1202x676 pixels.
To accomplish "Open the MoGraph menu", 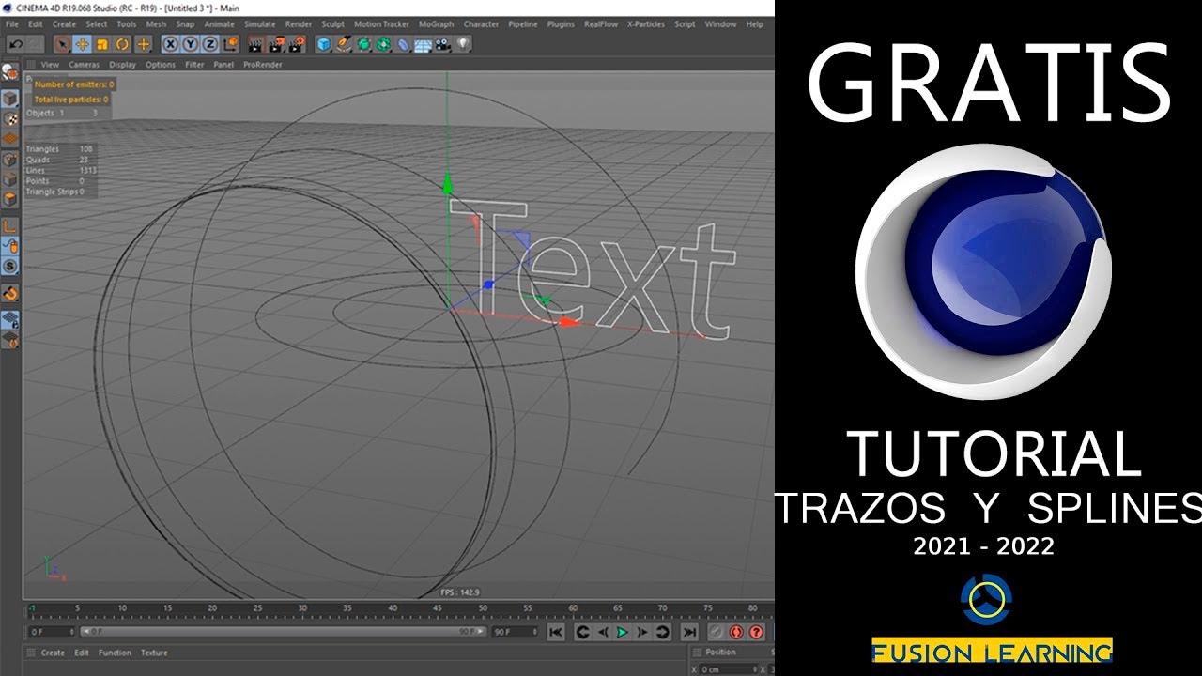I will click(436, 24).
